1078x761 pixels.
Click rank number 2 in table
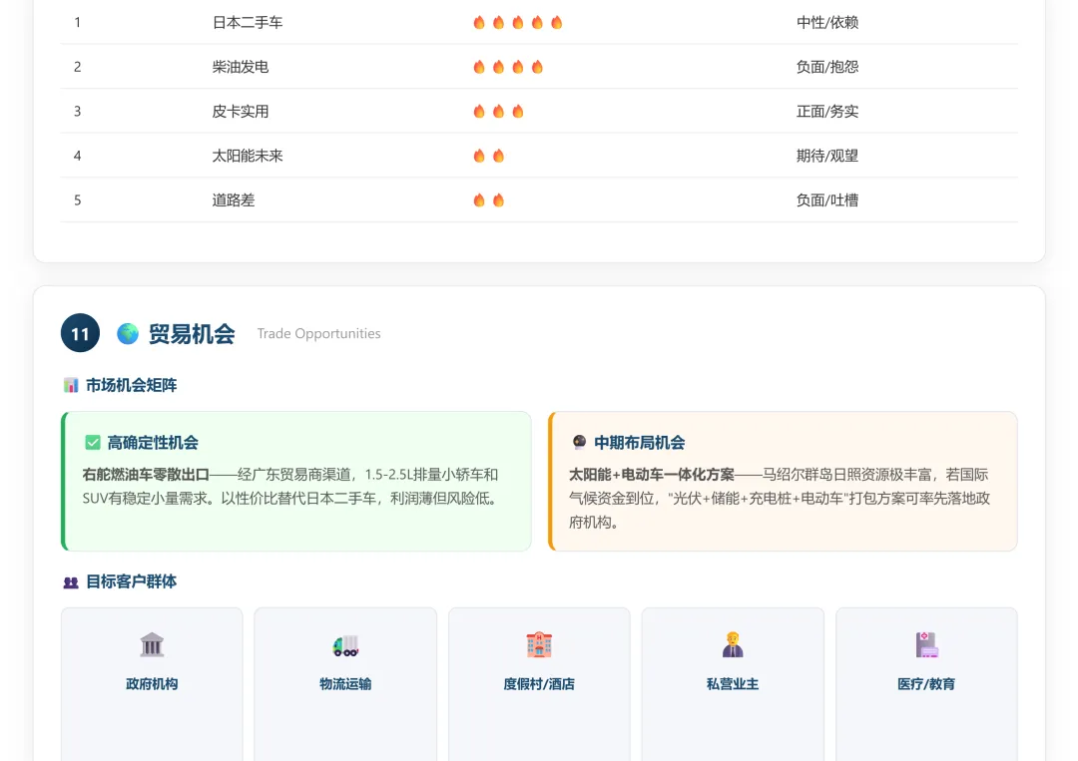point(78,67)
